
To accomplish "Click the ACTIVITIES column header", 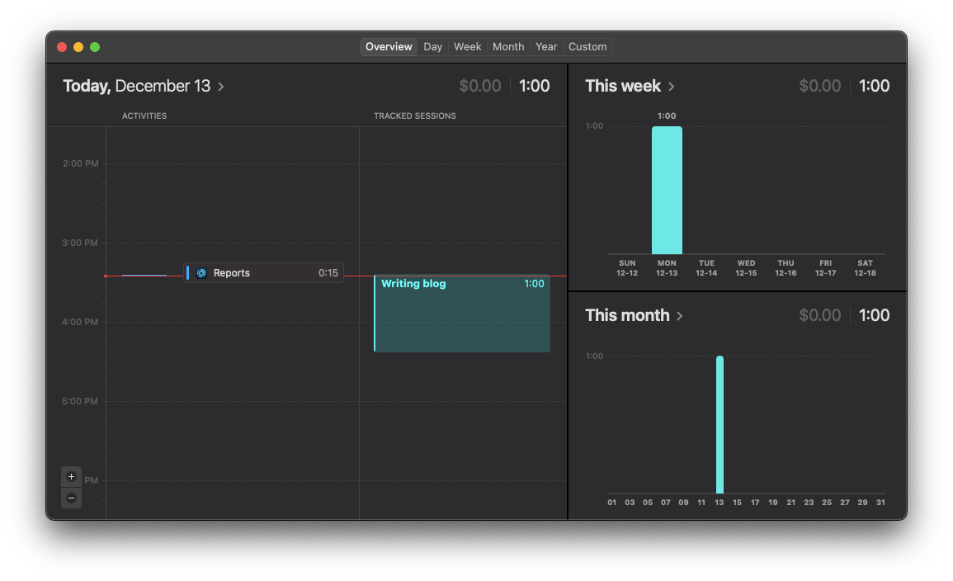I will (x=144, y=116).
